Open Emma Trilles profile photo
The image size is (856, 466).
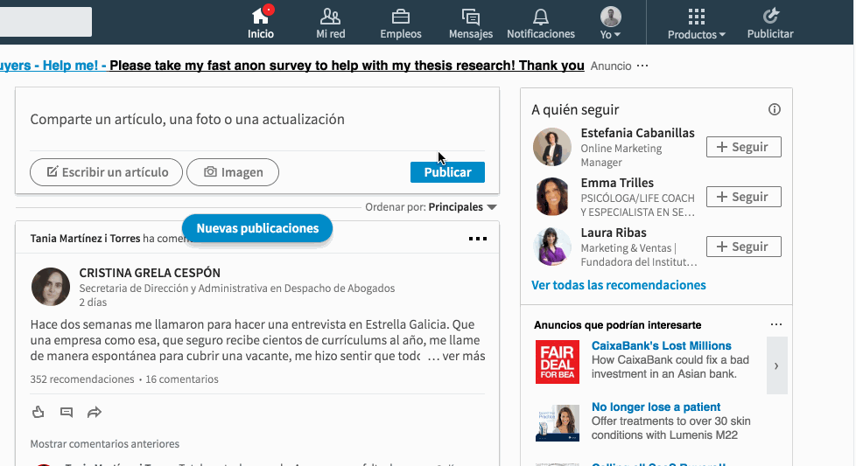pos(552,197)
